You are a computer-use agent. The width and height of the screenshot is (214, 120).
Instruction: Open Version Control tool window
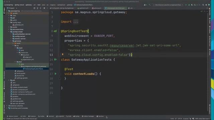click(x=12, y=116)
